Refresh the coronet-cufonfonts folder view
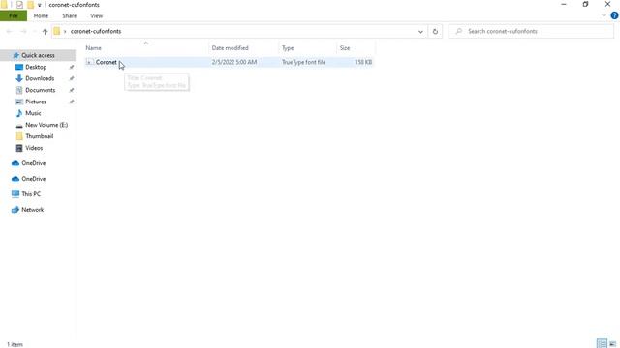The height and width of the screenshot is (348, 620). tap(435, 31)
